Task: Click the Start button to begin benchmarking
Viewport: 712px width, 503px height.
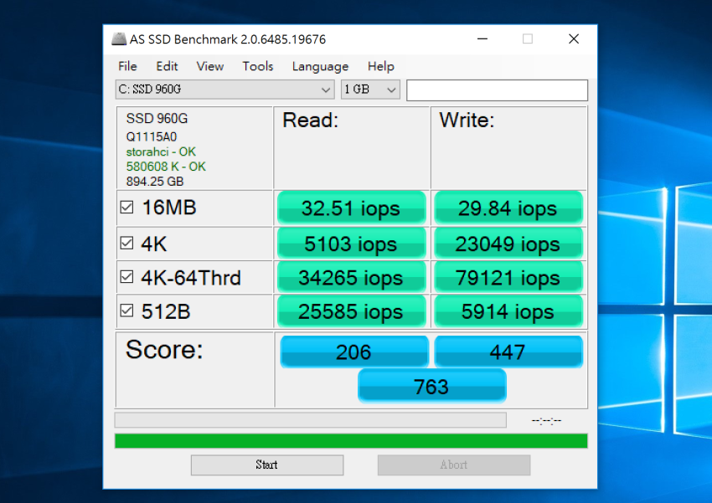Action: pos(266,465)
